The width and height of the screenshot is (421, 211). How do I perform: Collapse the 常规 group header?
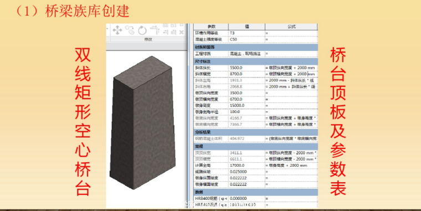(255, 147)
